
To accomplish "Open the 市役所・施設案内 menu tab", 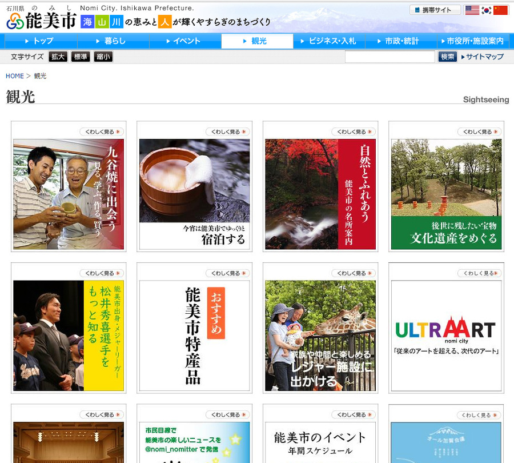I will 473,41.
